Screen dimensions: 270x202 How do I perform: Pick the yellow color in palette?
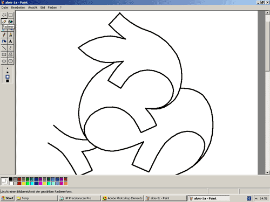23,184
